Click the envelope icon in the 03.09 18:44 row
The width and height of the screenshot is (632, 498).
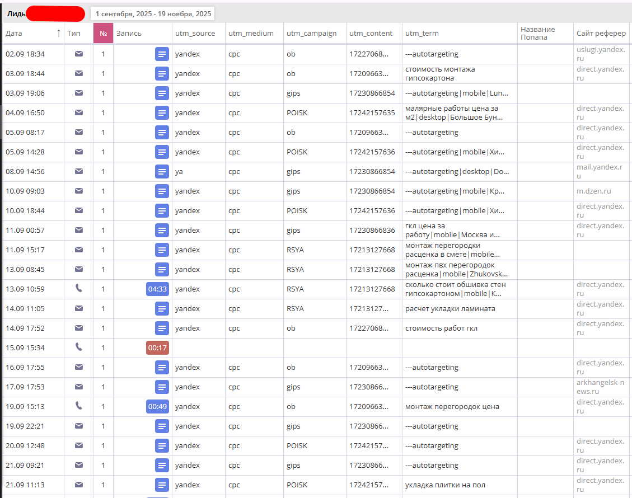(79, 74)
